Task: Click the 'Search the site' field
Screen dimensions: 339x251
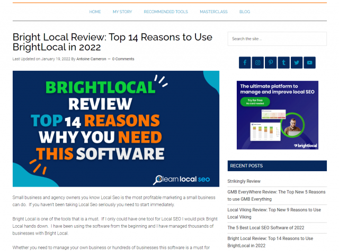Action: (x=277, y=39)
